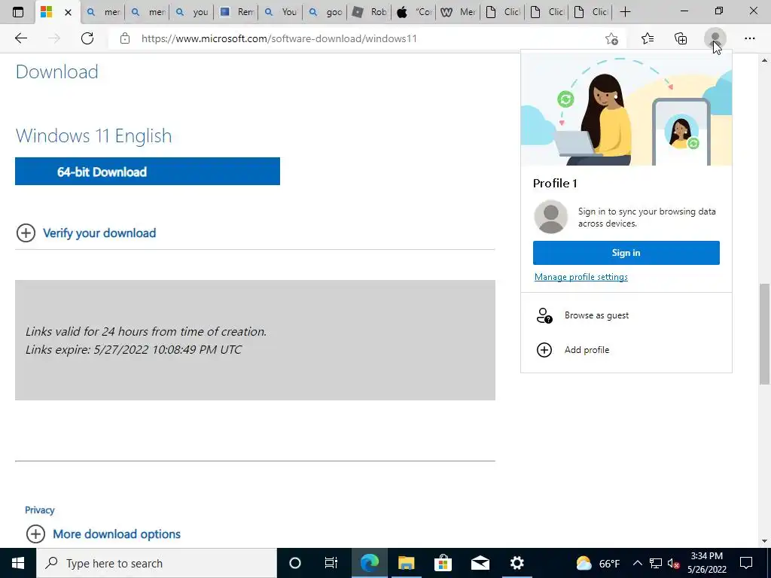Switch to the Roblox tab

(370, 12)
